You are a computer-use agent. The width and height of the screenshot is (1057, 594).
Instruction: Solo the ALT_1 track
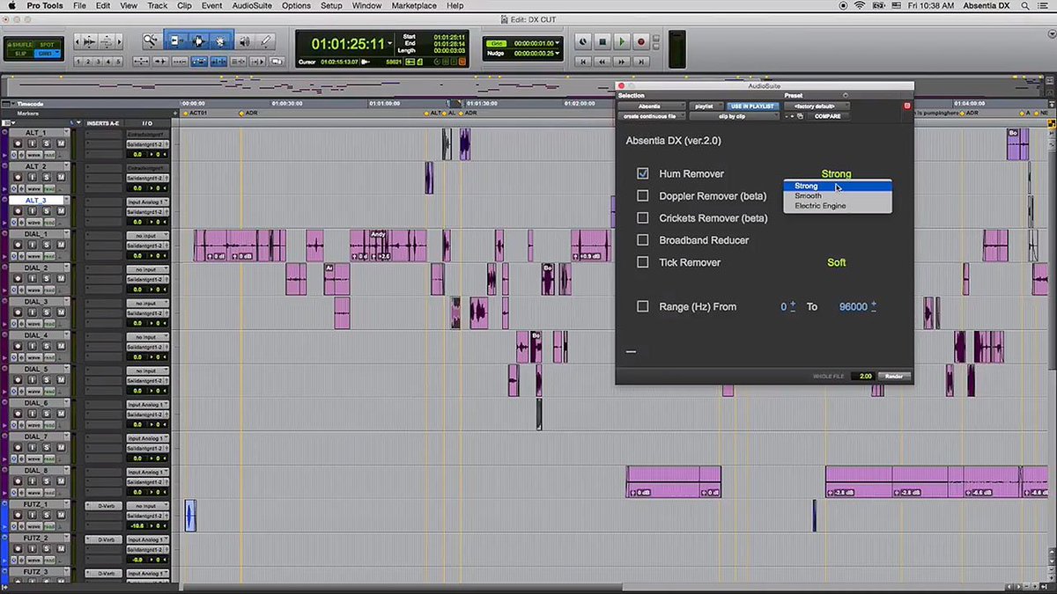(x=47, y=143)
